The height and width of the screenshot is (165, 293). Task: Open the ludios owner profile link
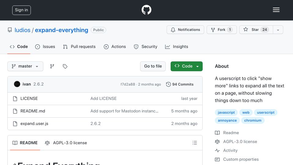22,30
